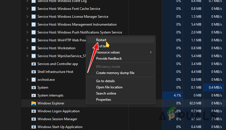The image size is (226, 130).
Task: Choose Open file location
Action: click(121, 87)
